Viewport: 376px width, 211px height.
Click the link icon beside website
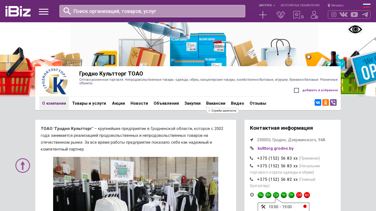252,148
